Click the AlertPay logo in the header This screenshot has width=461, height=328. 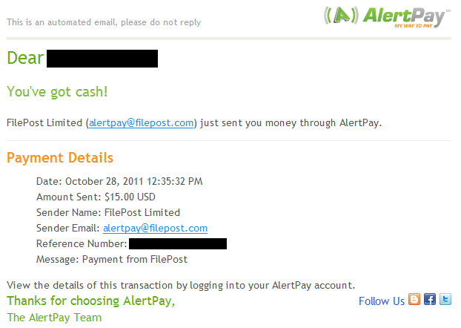click(387, 16)
